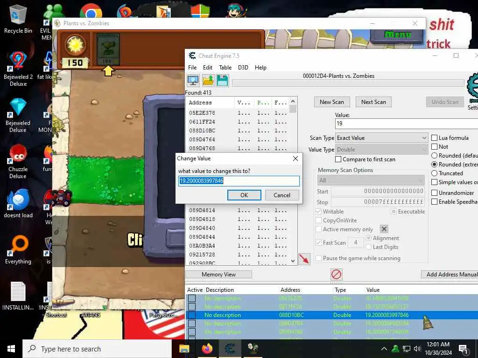This screenshot has height=358, width=478.
Task: Open the Help menu
Action: pyautogui.click(x=260, y=67)
